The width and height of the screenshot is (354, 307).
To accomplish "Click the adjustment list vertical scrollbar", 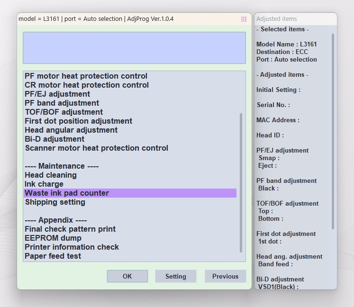I will (241, 182).
